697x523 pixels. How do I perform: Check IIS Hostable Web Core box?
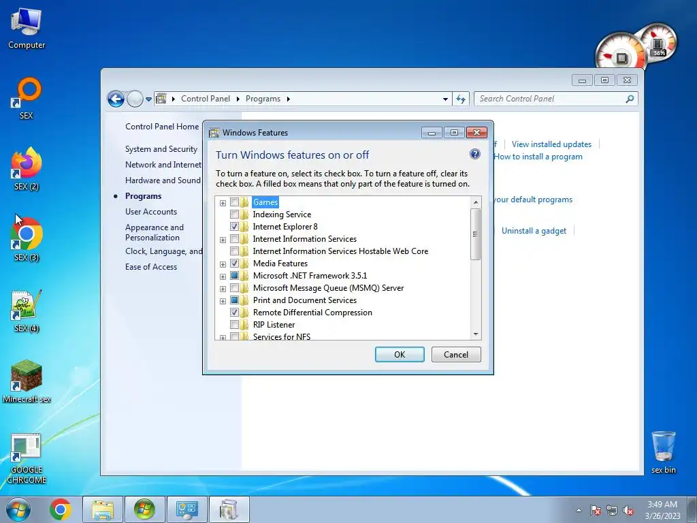[234, 251]
